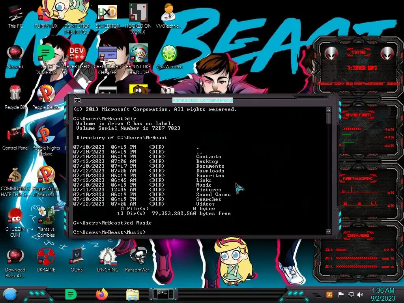Click Command Prompt scrollbar up arrow
The width and height of the screenshot is (404, 303).
click(329, 110)
